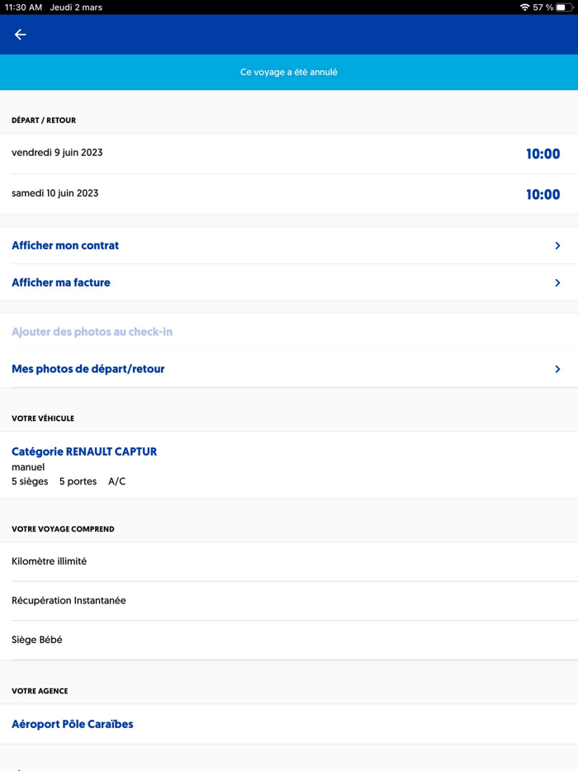Open Aéroport Pôle Caraïbes agency
The height and width of the screenshot is (771, 578).
[x=73, y=724]
